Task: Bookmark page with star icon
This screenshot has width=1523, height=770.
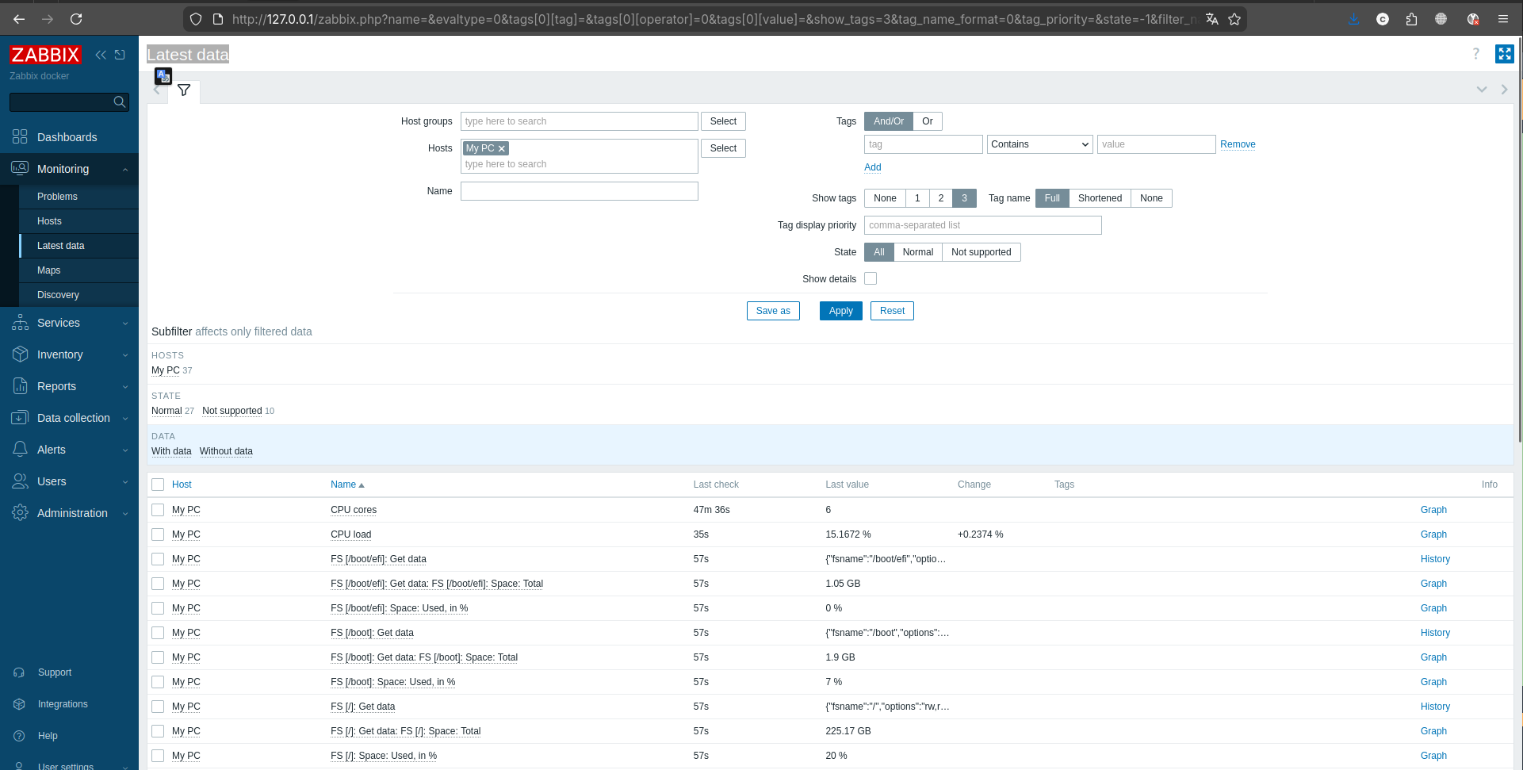Action: (1234, 19)
